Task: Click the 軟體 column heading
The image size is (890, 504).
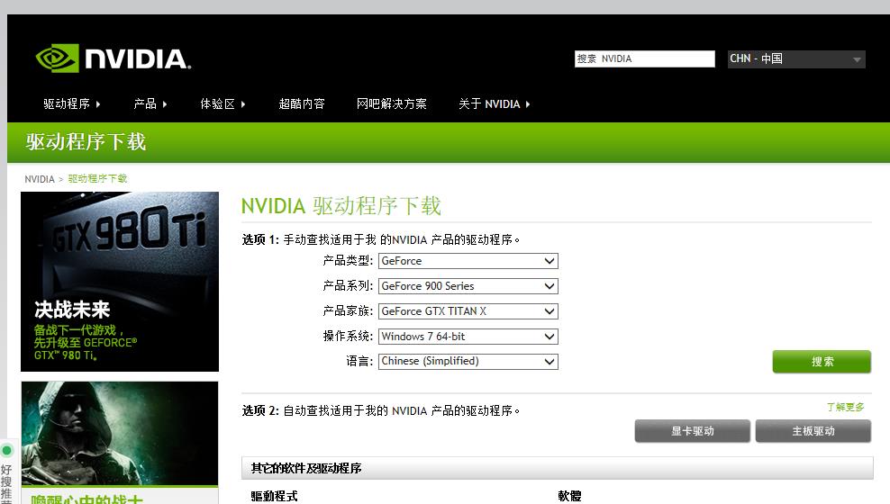Action: coord(569,496)
